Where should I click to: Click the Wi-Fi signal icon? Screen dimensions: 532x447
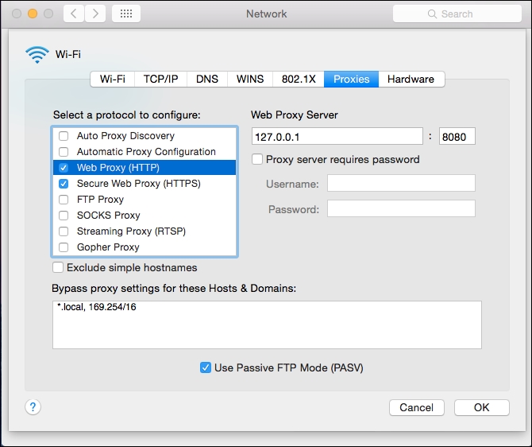click(37, 54)
